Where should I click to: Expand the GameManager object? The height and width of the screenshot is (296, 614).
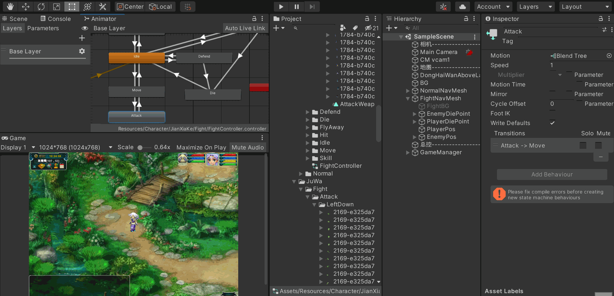click(408, 153)
